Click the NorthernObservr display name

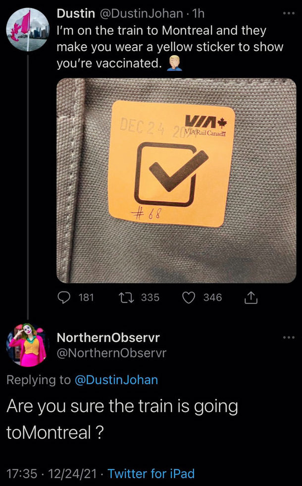point(108,338)
